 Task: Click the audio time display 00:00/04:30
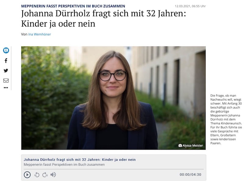pos(190,174)
